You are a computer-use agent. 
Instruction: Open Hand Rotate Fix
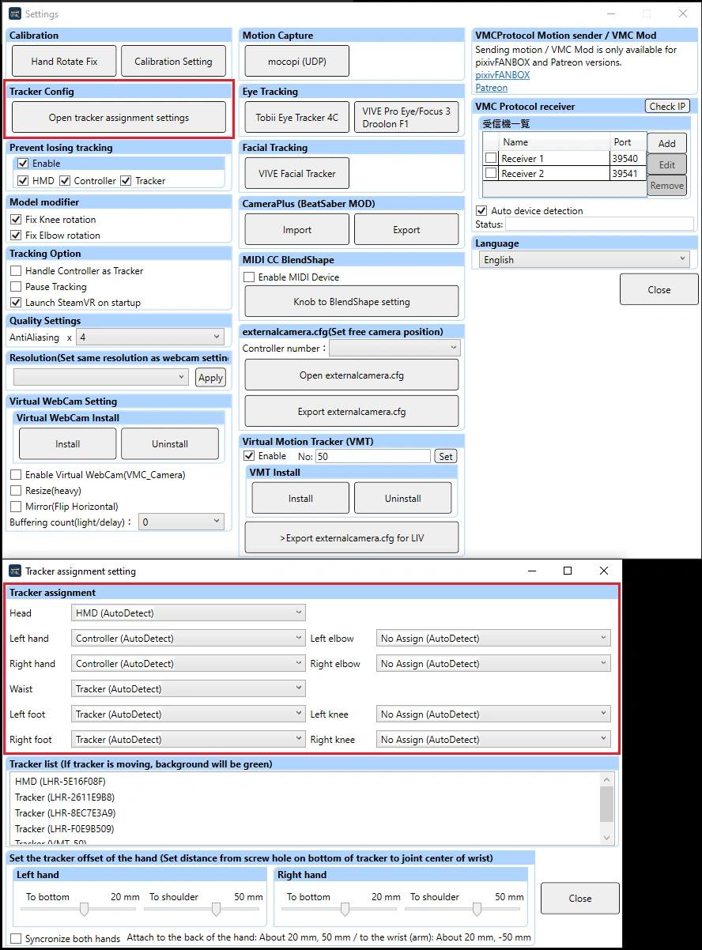click(x=65, y=61)
